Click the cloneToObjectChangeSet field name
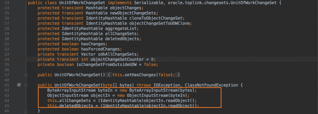 point(156,18)
